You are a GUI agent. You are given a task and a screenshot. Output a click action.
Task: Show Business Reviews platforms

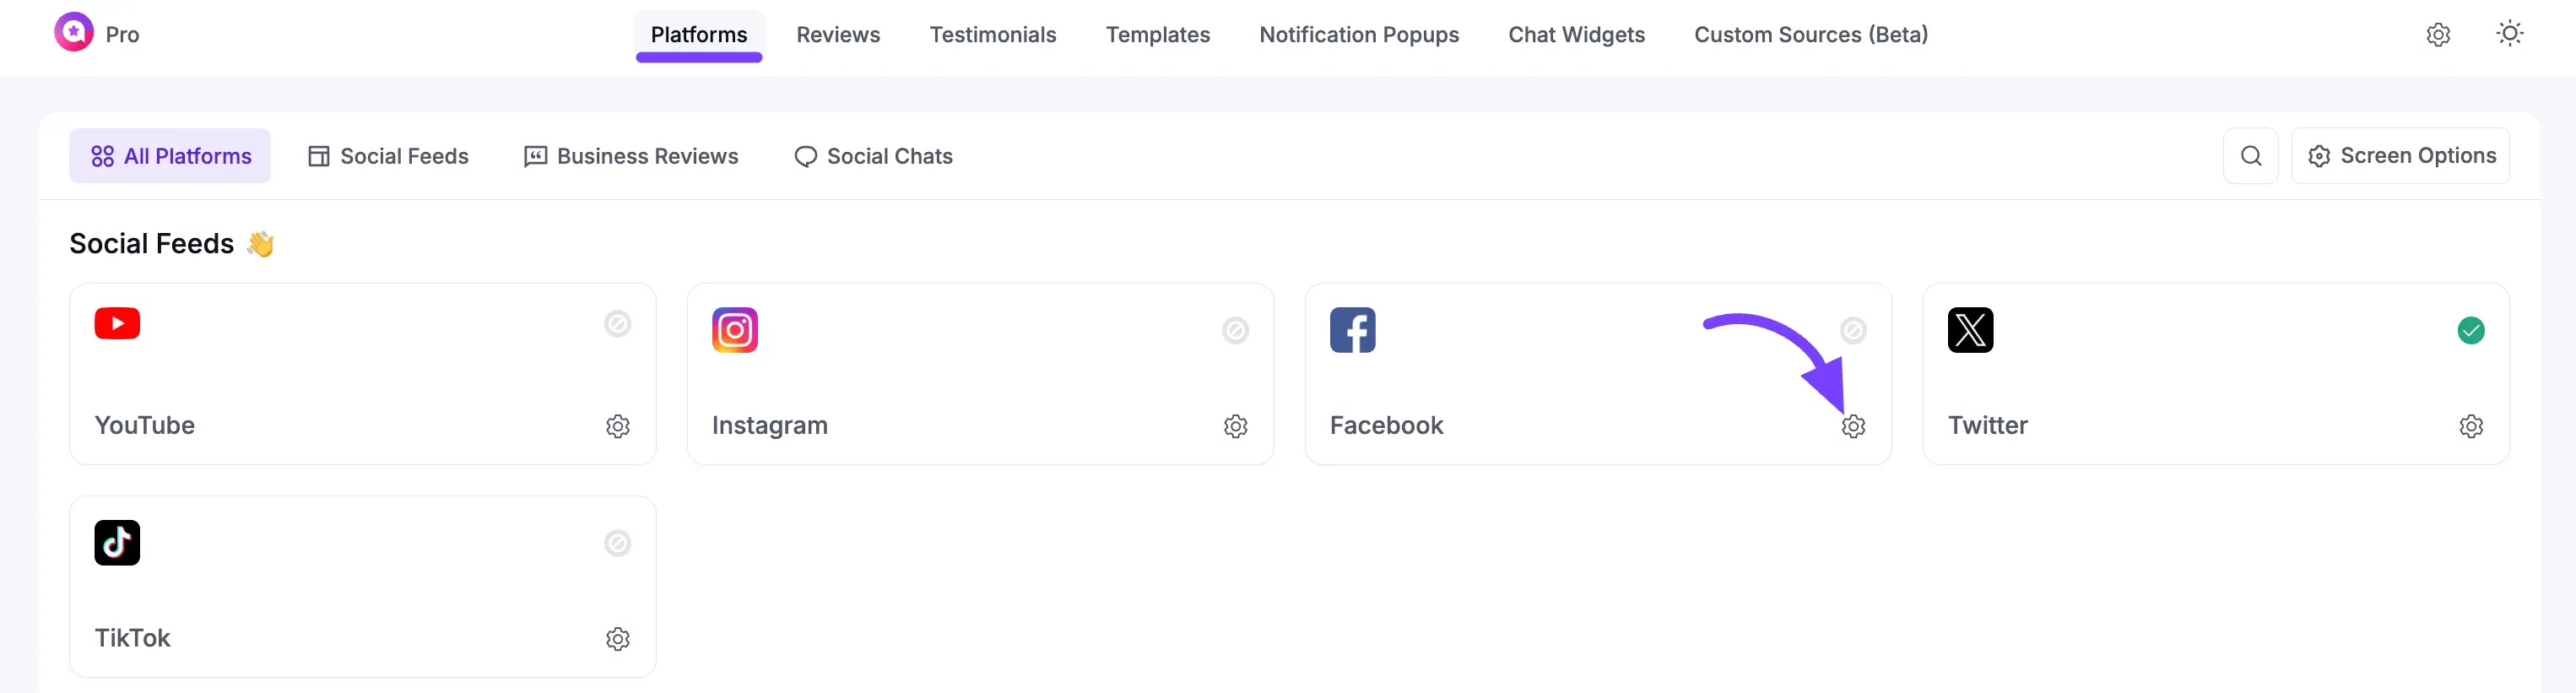click(631, 156)
